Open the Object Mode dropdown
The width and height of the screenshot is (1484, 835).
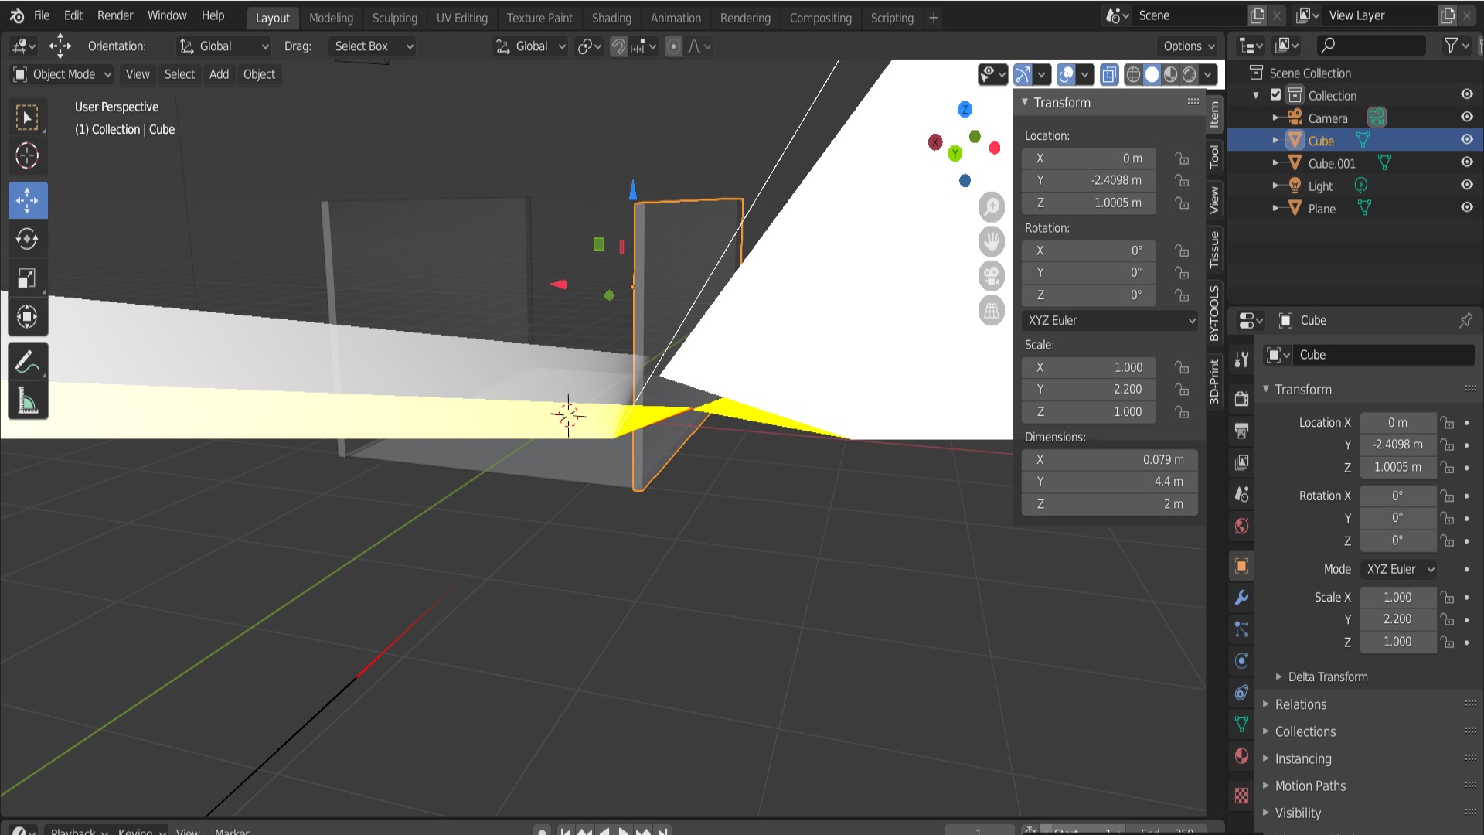[61, 74]
